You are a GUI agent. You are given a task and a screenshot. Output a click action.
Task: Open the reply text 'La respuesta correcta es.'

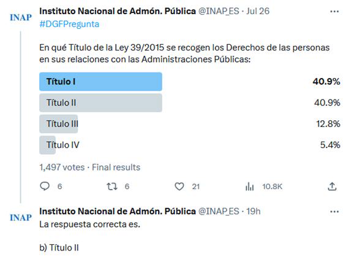pos(89,225)
